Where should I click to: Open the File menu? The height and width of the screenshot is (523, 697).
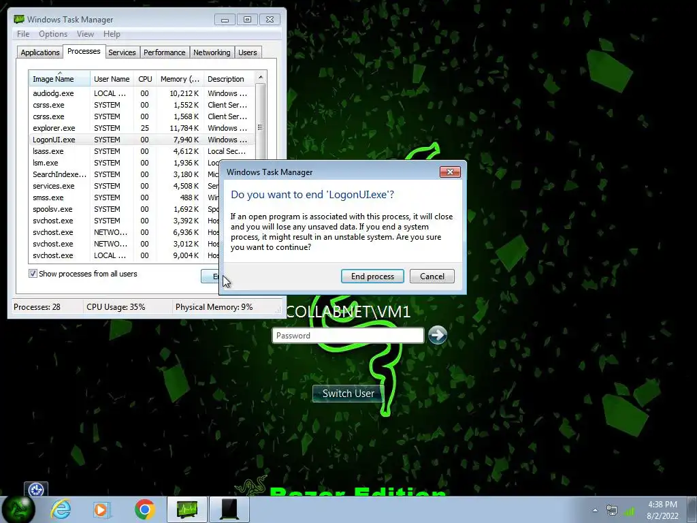tap(23, 34)
